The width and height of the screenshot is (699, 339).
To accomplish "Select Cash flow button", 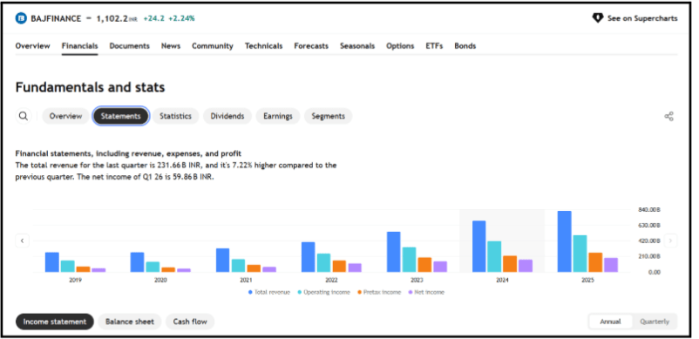I will click(x=190, y=322).
